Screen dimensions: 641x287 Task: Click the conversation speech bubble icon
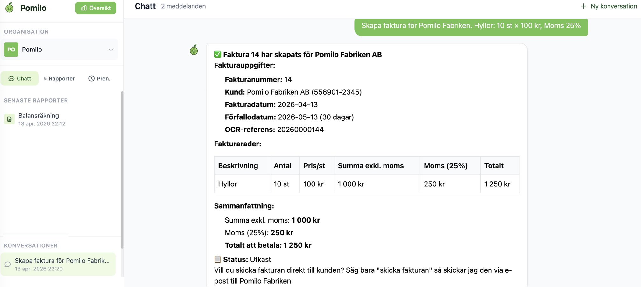point(8,264)
